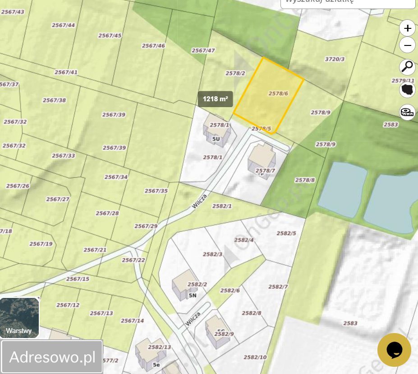This screenshot has width=418, height=374.
Task: Select parcel 2567/37 label
Action: [9, 84]
